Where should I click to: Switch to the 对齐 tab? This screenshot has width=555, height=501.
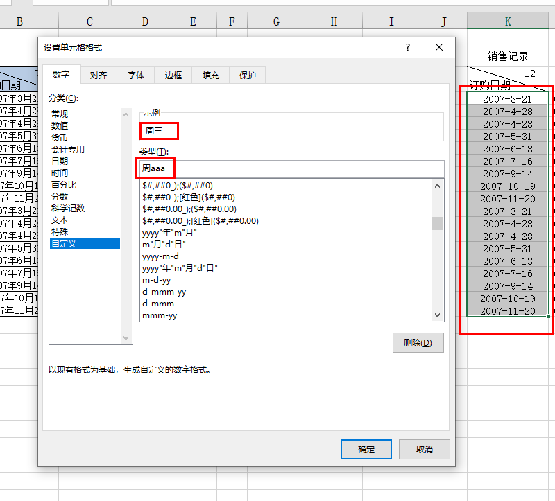click(99, 75)
